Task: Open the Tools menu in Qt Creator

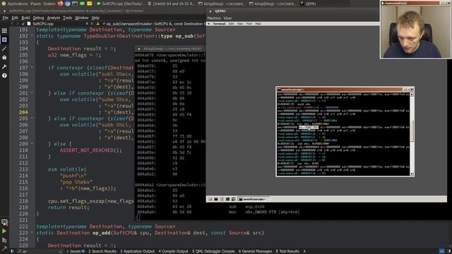Action: (x=68, y=18)
